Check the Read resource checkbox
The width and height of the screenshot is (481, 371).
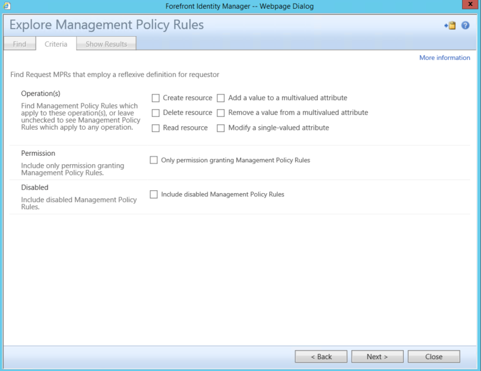(156, 128)
